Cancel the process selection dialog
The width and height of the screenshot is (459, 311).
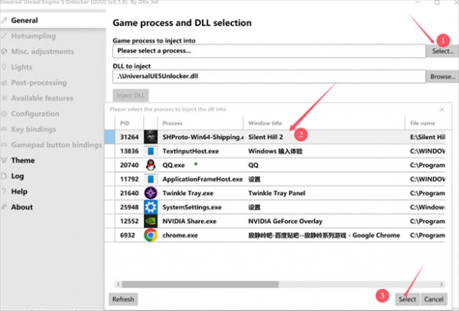click(434, 299)
